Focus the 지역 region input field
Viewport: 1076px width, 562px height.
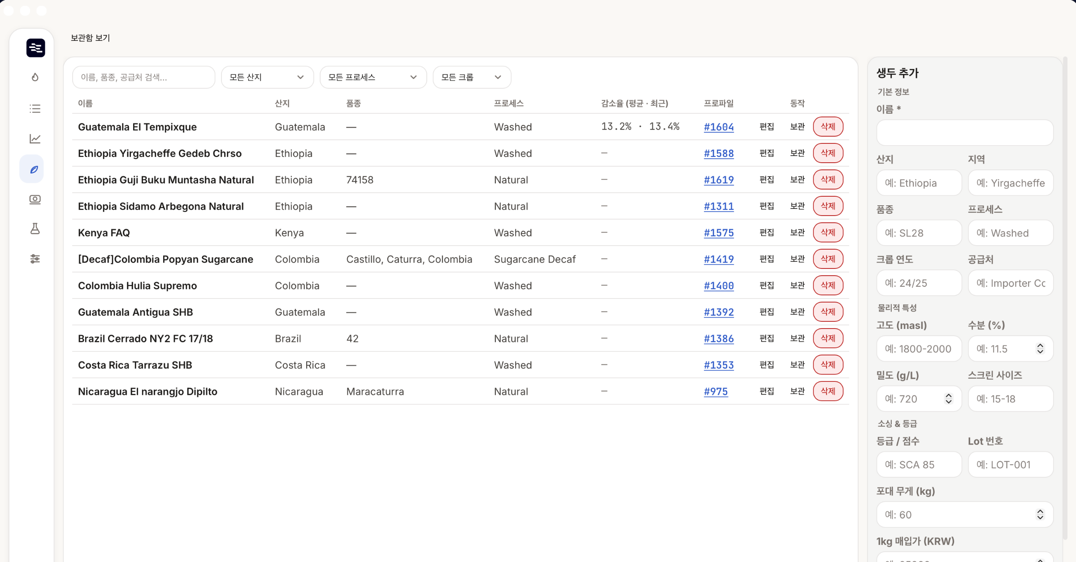point(1011,183)
